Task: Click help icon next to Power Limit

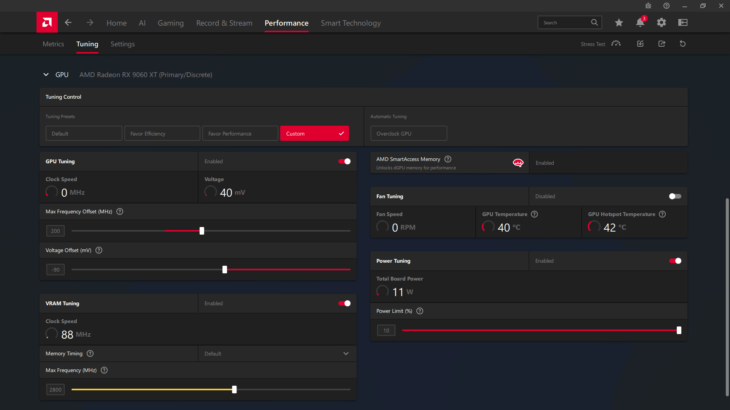Action: tap(420, 311)
